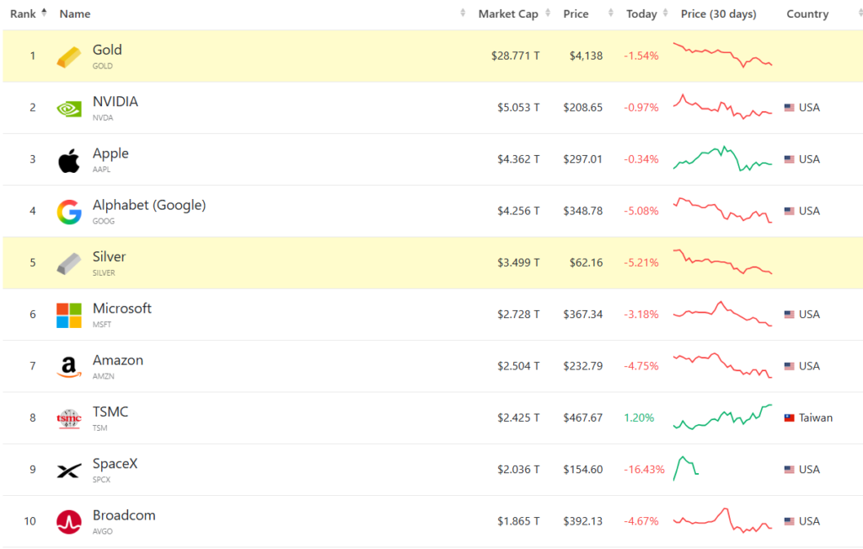Click the Amazon logo icon
The image size is (863, 549).
[69, 368]
